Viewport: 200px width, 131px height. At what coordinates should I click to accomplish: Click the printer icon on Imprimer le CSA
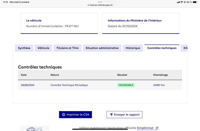click(63, 115)
